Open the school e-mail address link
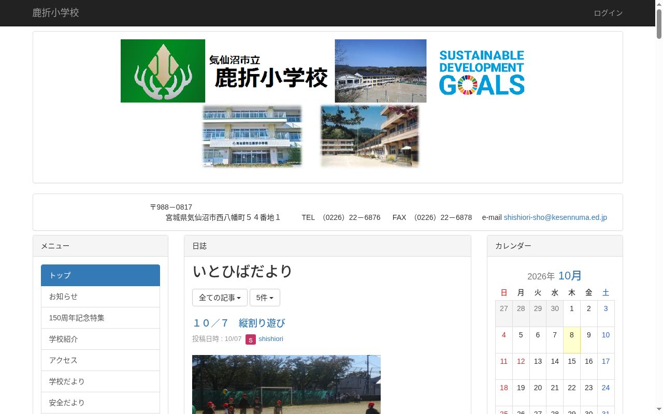The width and height of the screenshot is (663, 414). 555,217
